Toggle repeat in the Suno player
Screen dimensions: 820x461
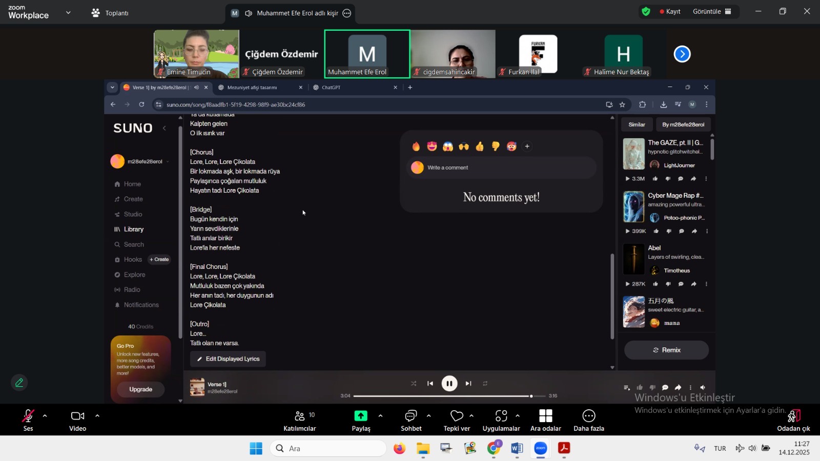coord(485,383)
